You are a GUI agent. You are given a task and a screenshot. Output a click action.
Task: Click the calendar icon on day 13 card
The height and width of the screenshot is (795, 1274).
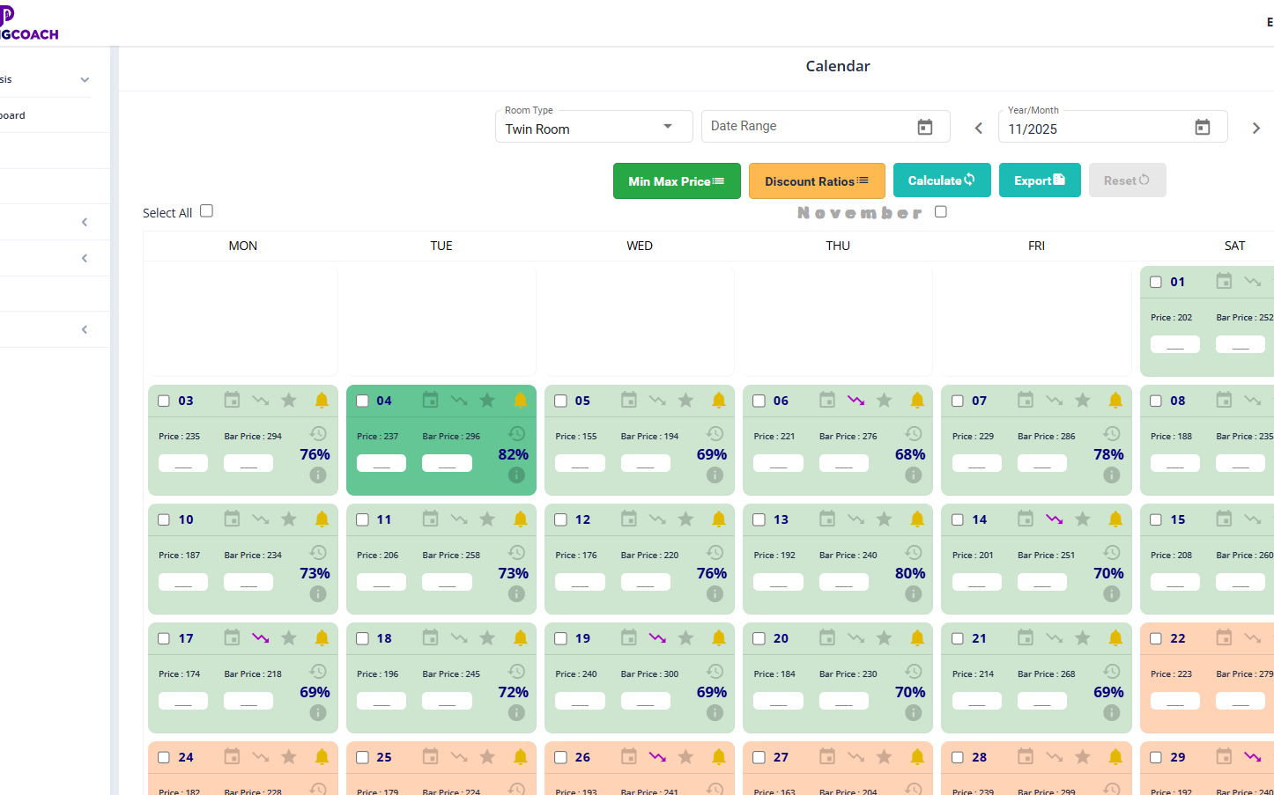coord(826,519)
